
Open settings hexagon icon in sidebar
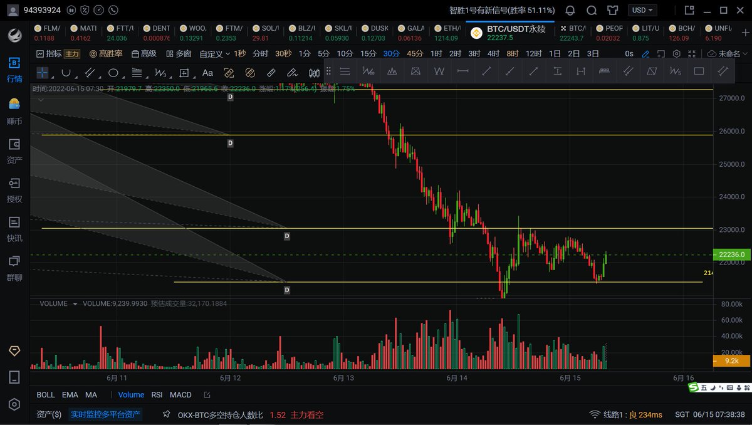click(x=14, y=404)
